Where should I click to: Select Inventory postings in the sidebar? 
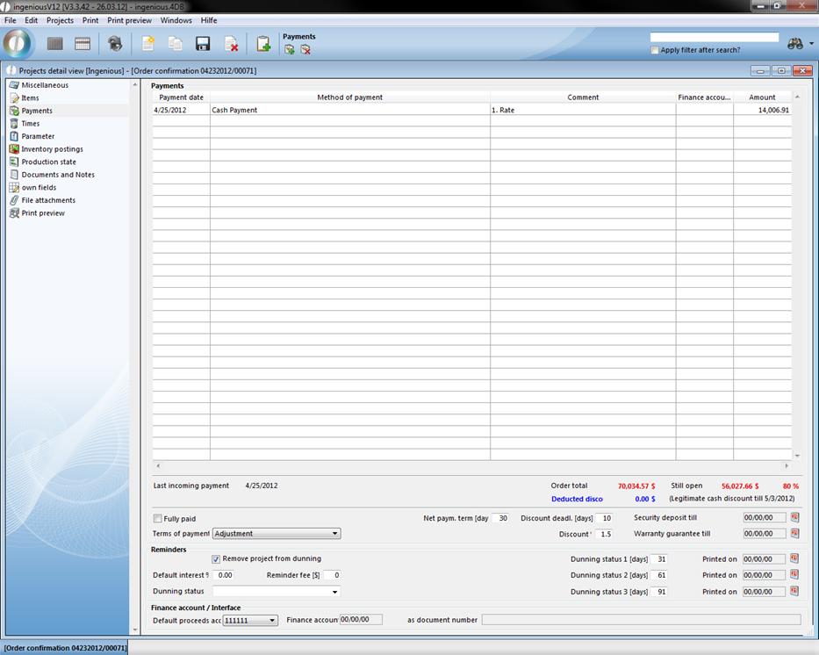pos(52,149)
